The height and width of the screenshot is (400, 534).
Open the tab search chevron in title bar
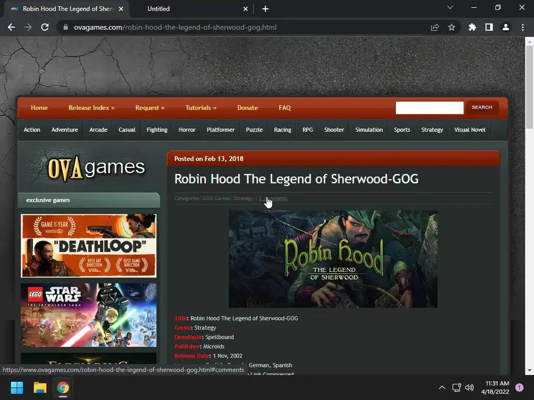pos(450,7)
